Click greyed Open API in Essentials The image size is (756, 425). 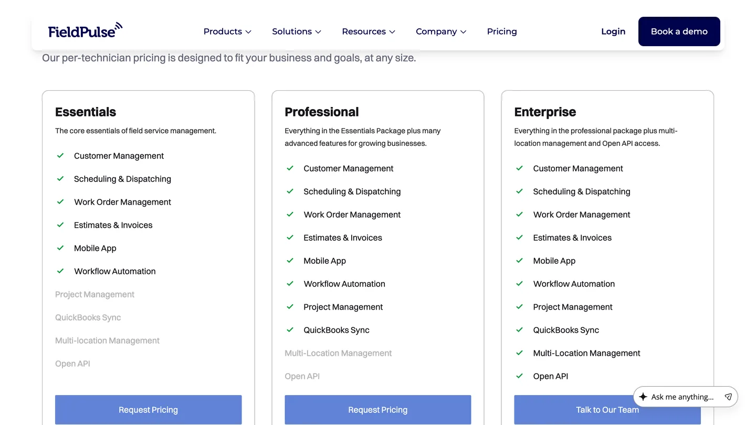point(72,364)
